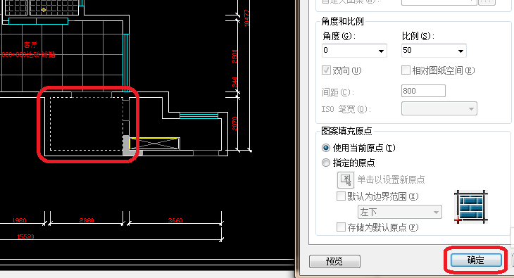The height and width of the screenshot is (278, 514).
Task: Enable 默认为边界范围 checkbox
Action: point(341,196)
